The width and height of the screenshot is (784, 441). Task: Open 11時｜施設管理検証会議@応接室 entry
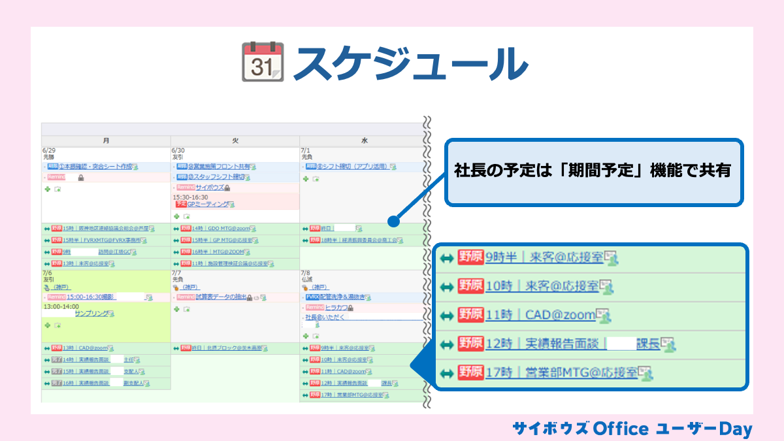[230, 263]
